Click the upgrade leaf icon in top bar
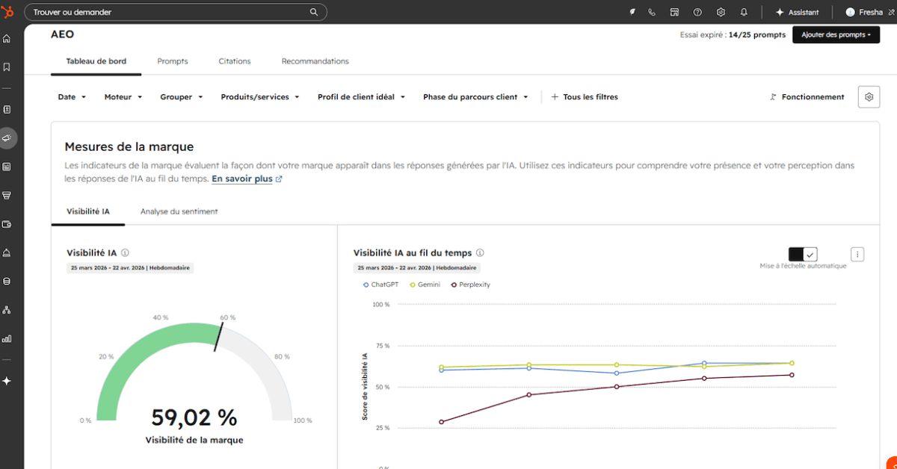Screen dimensions: 897x469 click(632, 12)
